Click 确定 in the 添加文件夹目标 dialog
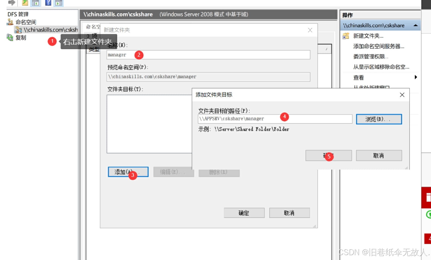The image size is (431, 260). point(328,155)
